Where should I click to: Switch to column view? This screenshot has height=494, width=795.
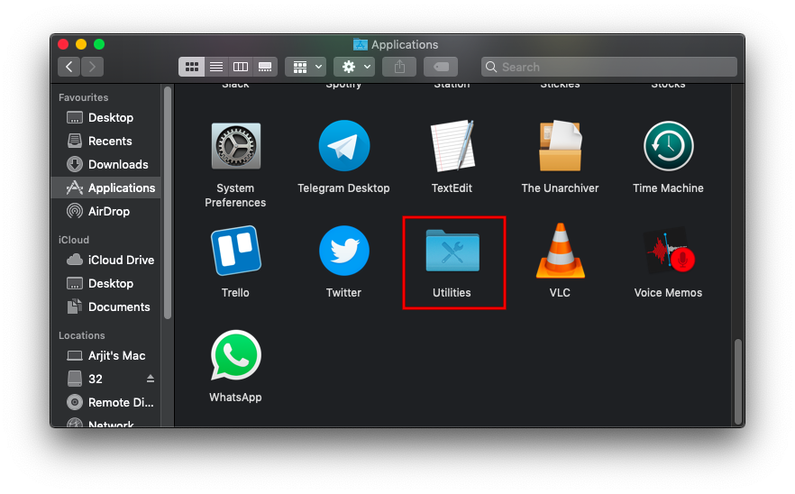pyautogui.click(x=241, y=67)
